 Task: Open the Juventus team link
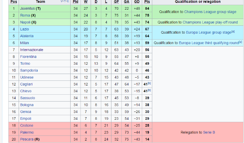tap(27, 8)
